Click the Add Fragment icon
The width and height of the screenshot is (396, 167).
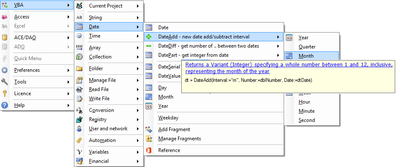coord(149,129)
